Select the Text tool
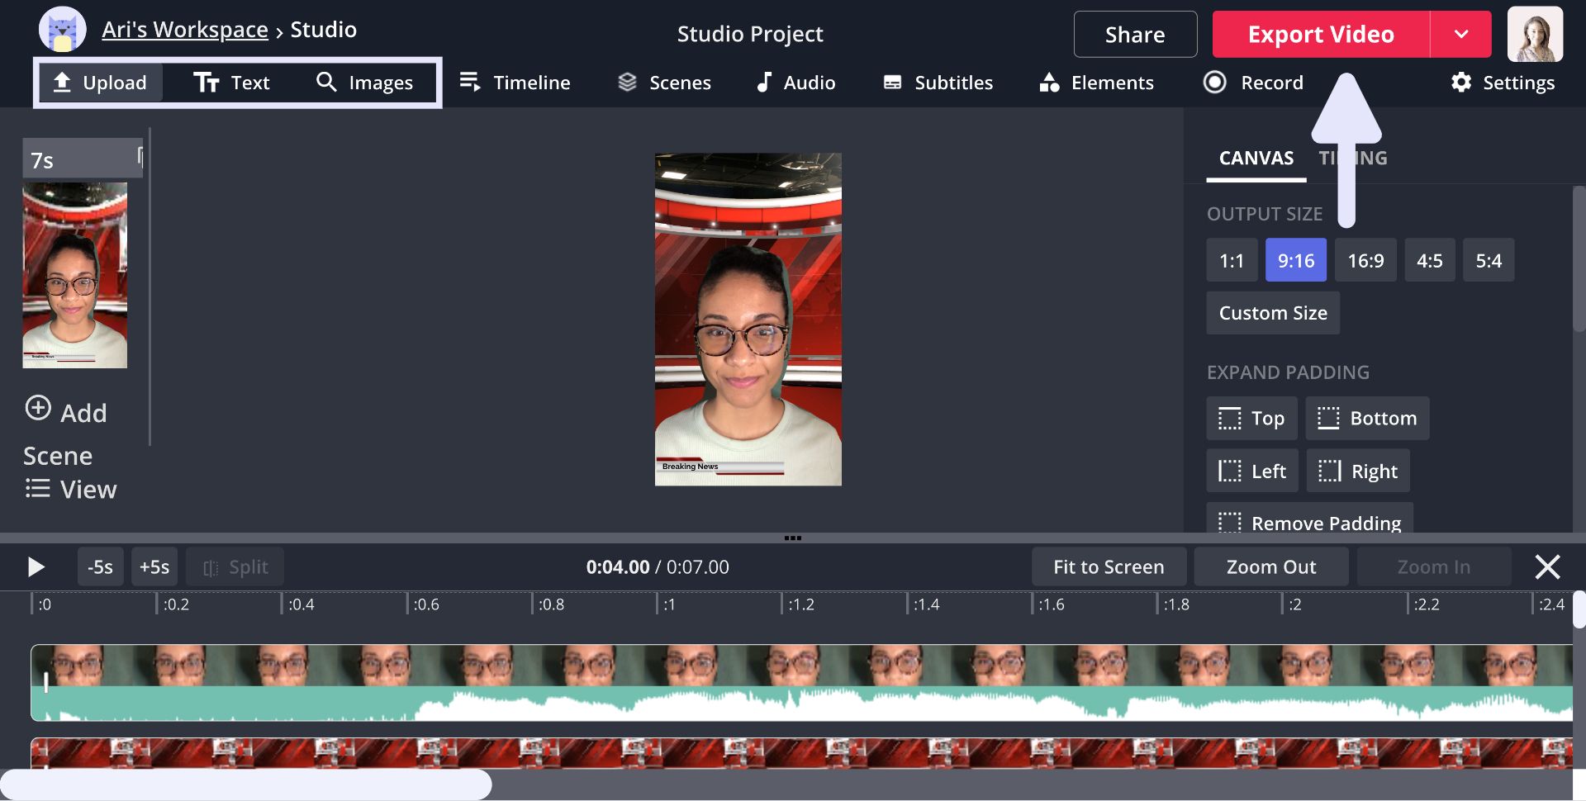The image size is (1586, 801). point(232,83)
